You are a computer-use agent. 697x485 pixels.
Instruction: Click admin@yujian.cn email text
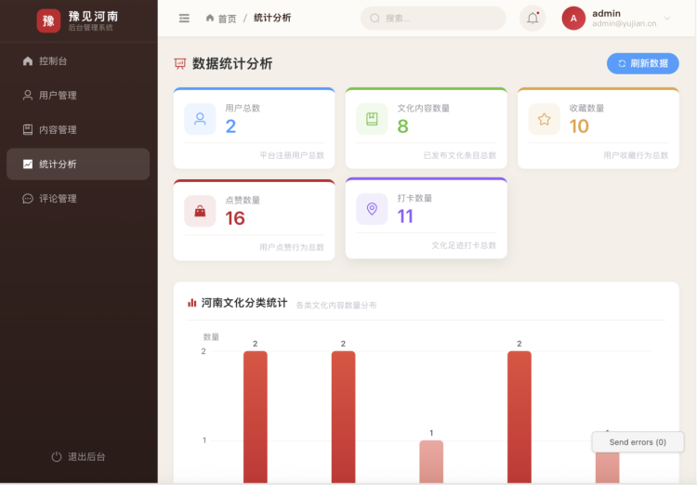tap(625, 23)
